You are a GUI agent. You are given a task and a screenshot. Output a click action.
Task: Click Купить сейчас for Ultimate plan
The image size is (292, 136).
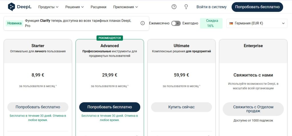point(181,107)
